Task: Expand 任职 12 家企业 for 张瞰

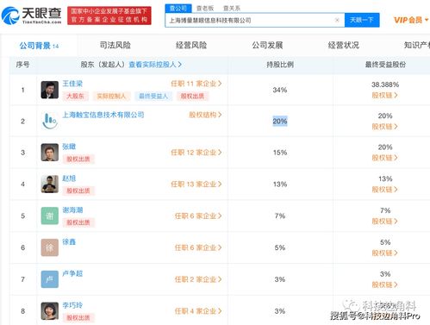Action: pyautogui.click(x=196, y=153)
